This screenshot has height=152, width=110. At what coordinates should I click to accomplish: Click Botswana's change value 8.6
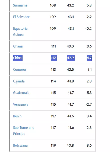coord(89,146)
